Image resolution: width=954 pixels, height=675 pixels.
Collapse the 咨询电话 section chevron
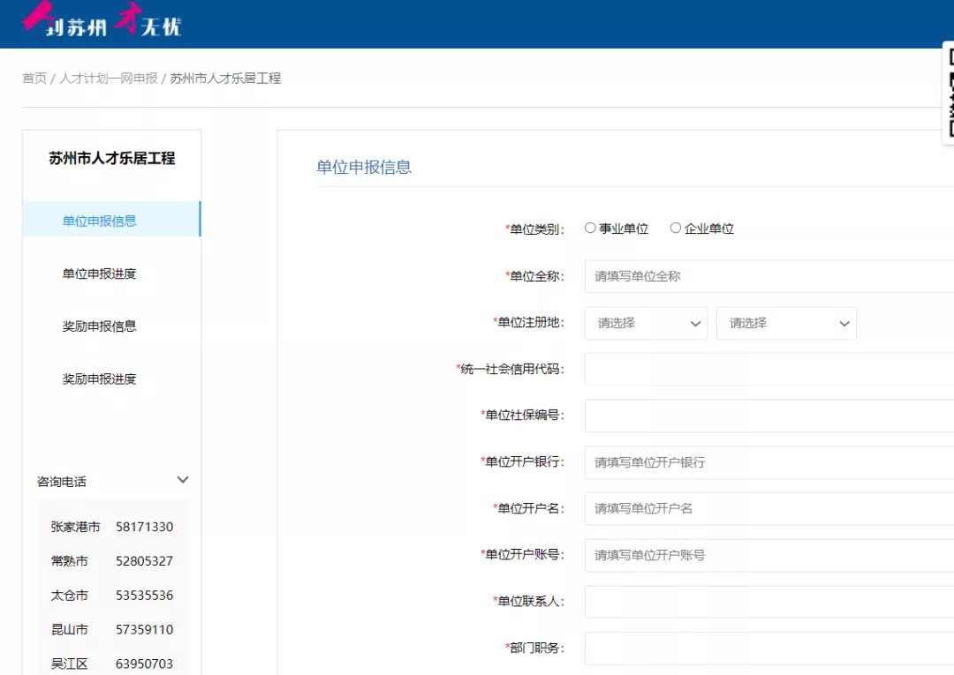[183, 481]
